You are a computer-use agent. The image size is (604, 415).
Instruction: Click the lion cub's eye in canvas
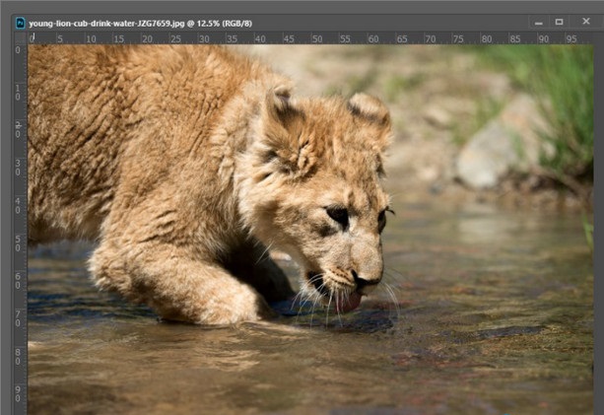pyautogui.click(x=338, y=214)
